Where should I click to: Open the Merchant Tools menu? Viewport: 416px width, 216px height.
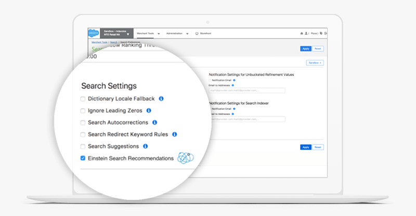tap(145, 34)
